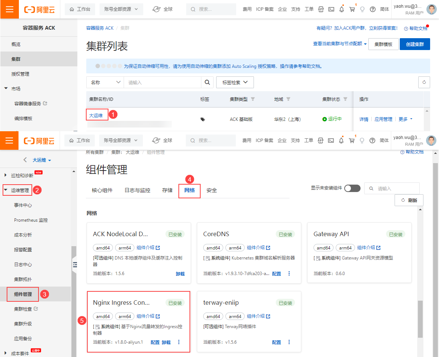Viewport: 439px width, 357px height.
Task: Filter by 集群状态 column funnel icon
Action: coord(345,99)
